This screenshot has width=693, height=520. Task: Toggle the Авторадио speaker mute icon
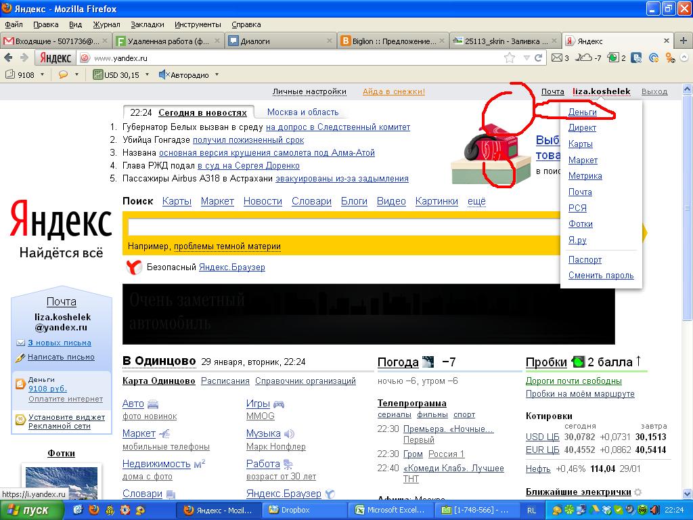164,74
